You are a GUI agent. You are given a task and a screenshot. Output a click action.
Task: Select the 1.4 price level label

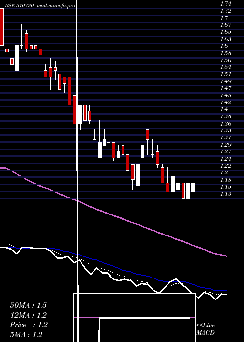coord(224,109)
